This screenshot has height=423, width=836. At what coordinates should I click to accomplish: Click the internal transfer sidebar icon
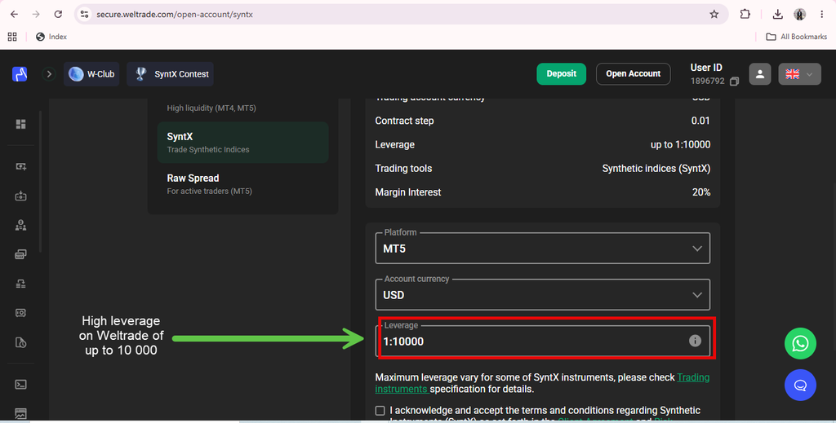20,284
